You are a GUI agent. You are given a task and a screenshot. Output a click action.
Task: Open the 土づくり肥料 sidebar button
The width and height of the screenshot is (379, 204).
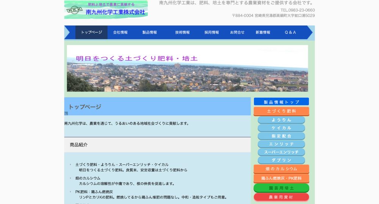click(281, 111)
